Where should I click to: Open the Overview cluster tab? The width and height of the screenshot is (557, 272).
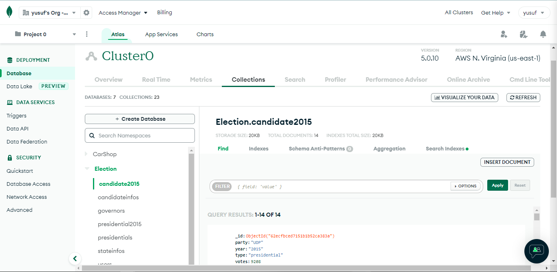coord(108,80)
